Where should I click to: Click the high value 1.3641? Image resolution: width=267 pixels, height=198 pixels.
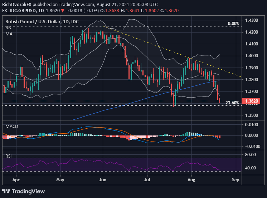coord(133,11)
